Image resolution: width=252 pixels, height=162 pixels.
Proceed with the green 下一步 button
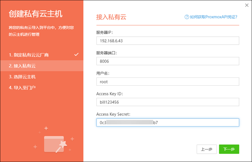click(229, 149)
